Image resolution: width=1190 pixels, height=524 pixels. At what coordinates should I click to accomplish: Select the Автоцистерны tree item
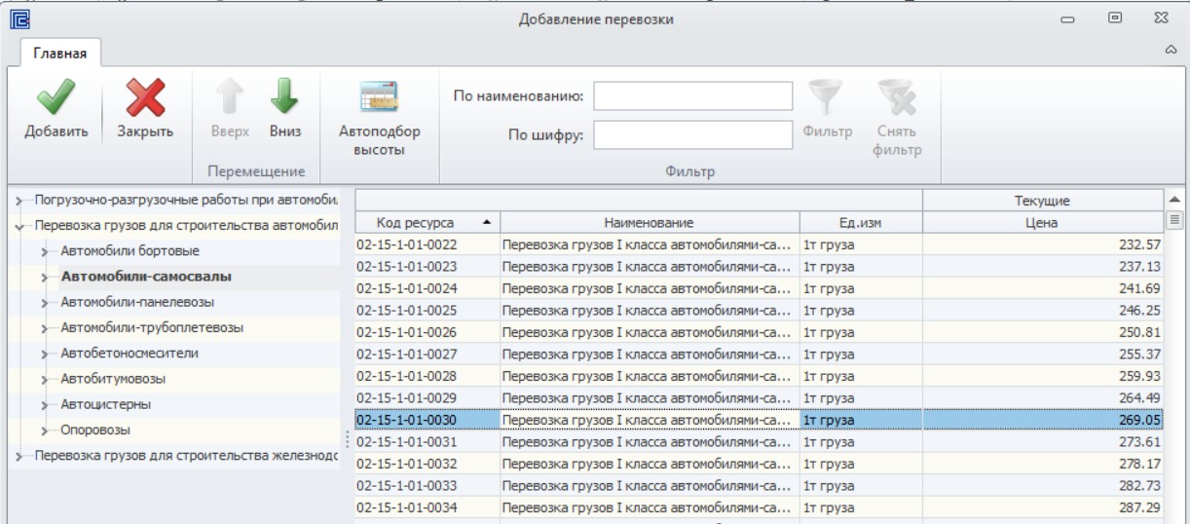coord(106,404)
